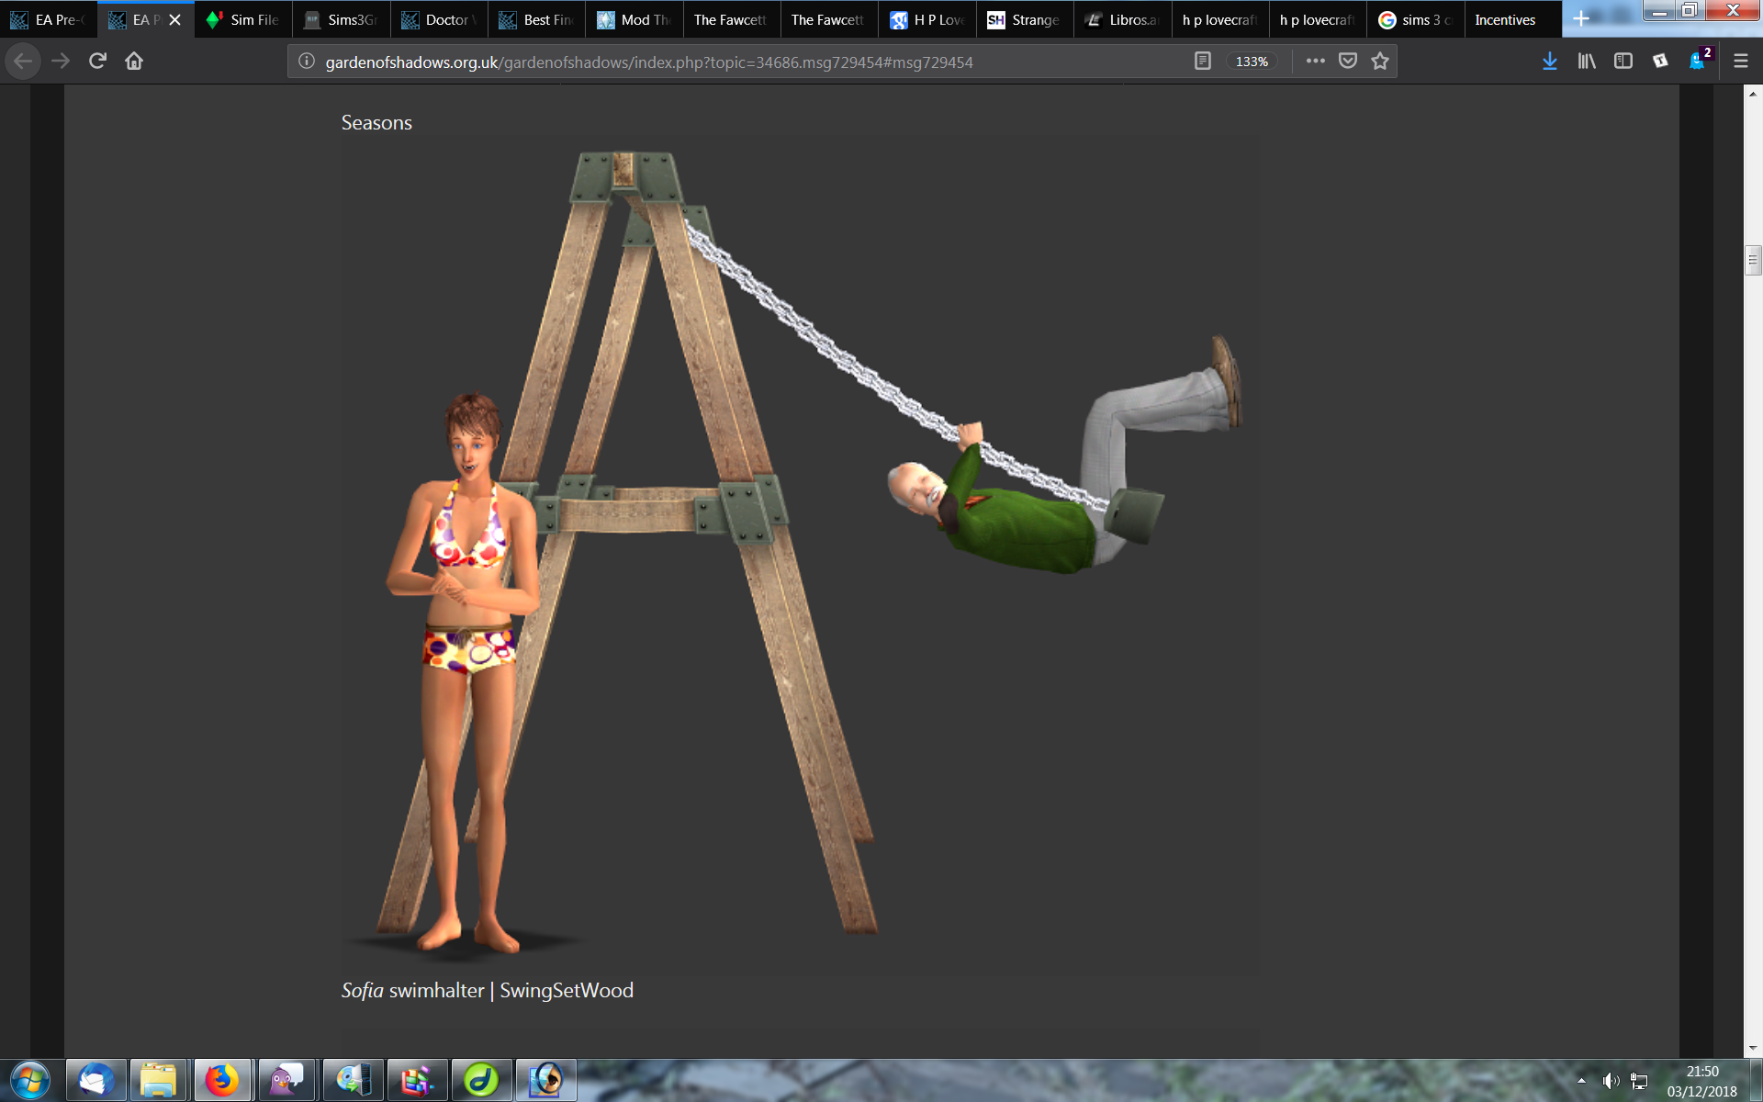Switch to the second h p lovecraft tab
The width and height of the screenshot is (1763, 1102).
(x=1317, y=19)
